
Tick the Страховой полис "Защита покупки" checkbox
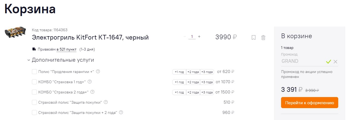coord(34,102)
